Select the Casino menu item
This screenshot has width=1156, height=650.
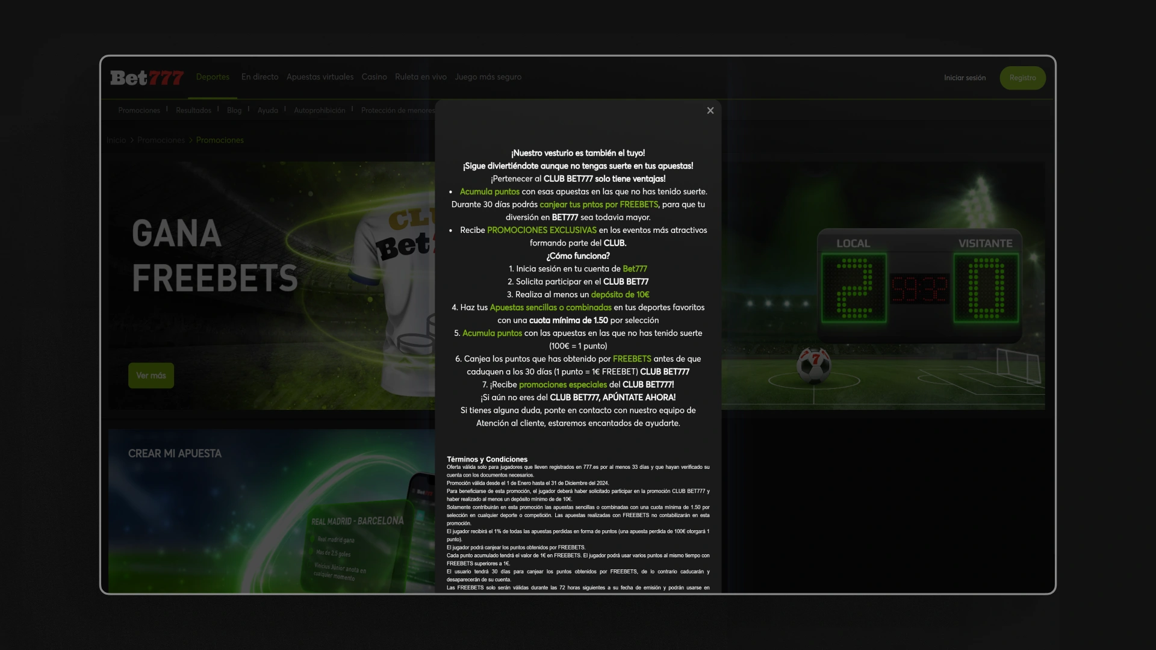point(374,77)
